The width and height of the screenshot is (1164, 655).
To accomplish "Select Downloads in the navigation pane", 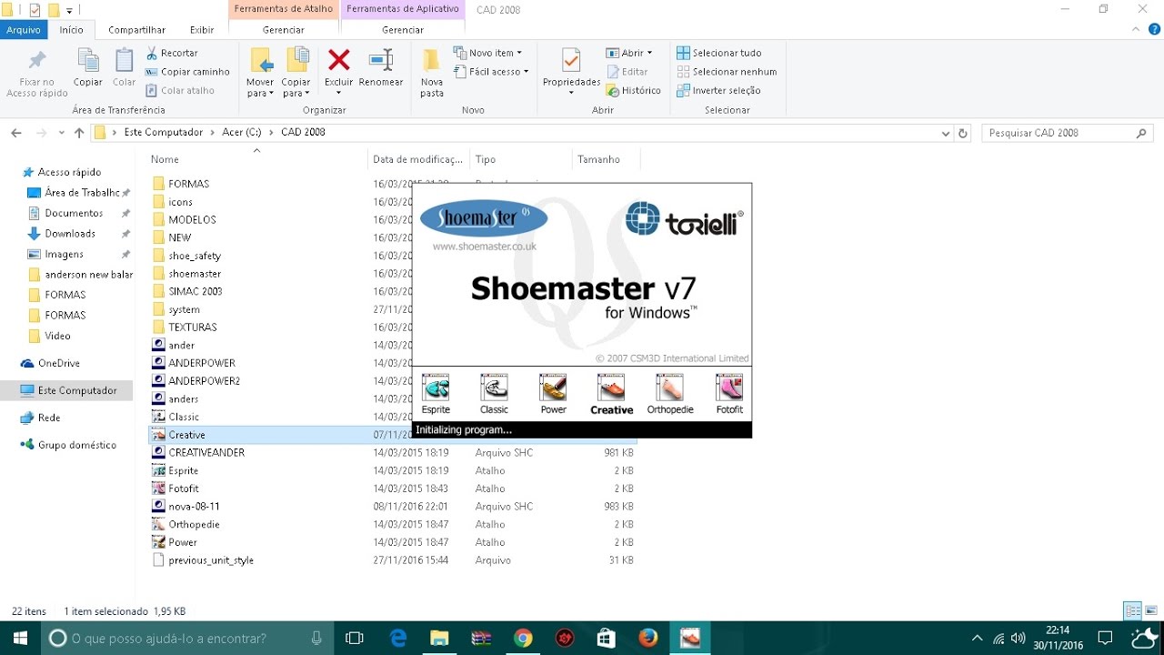I will [69, 234].
